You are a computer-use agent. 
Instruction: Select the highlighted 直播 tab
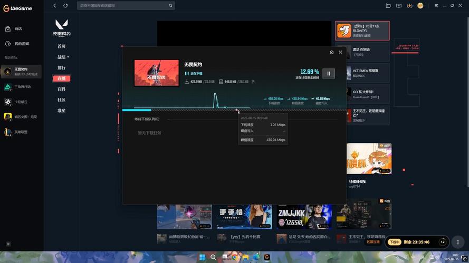click(x=62, y=78)
